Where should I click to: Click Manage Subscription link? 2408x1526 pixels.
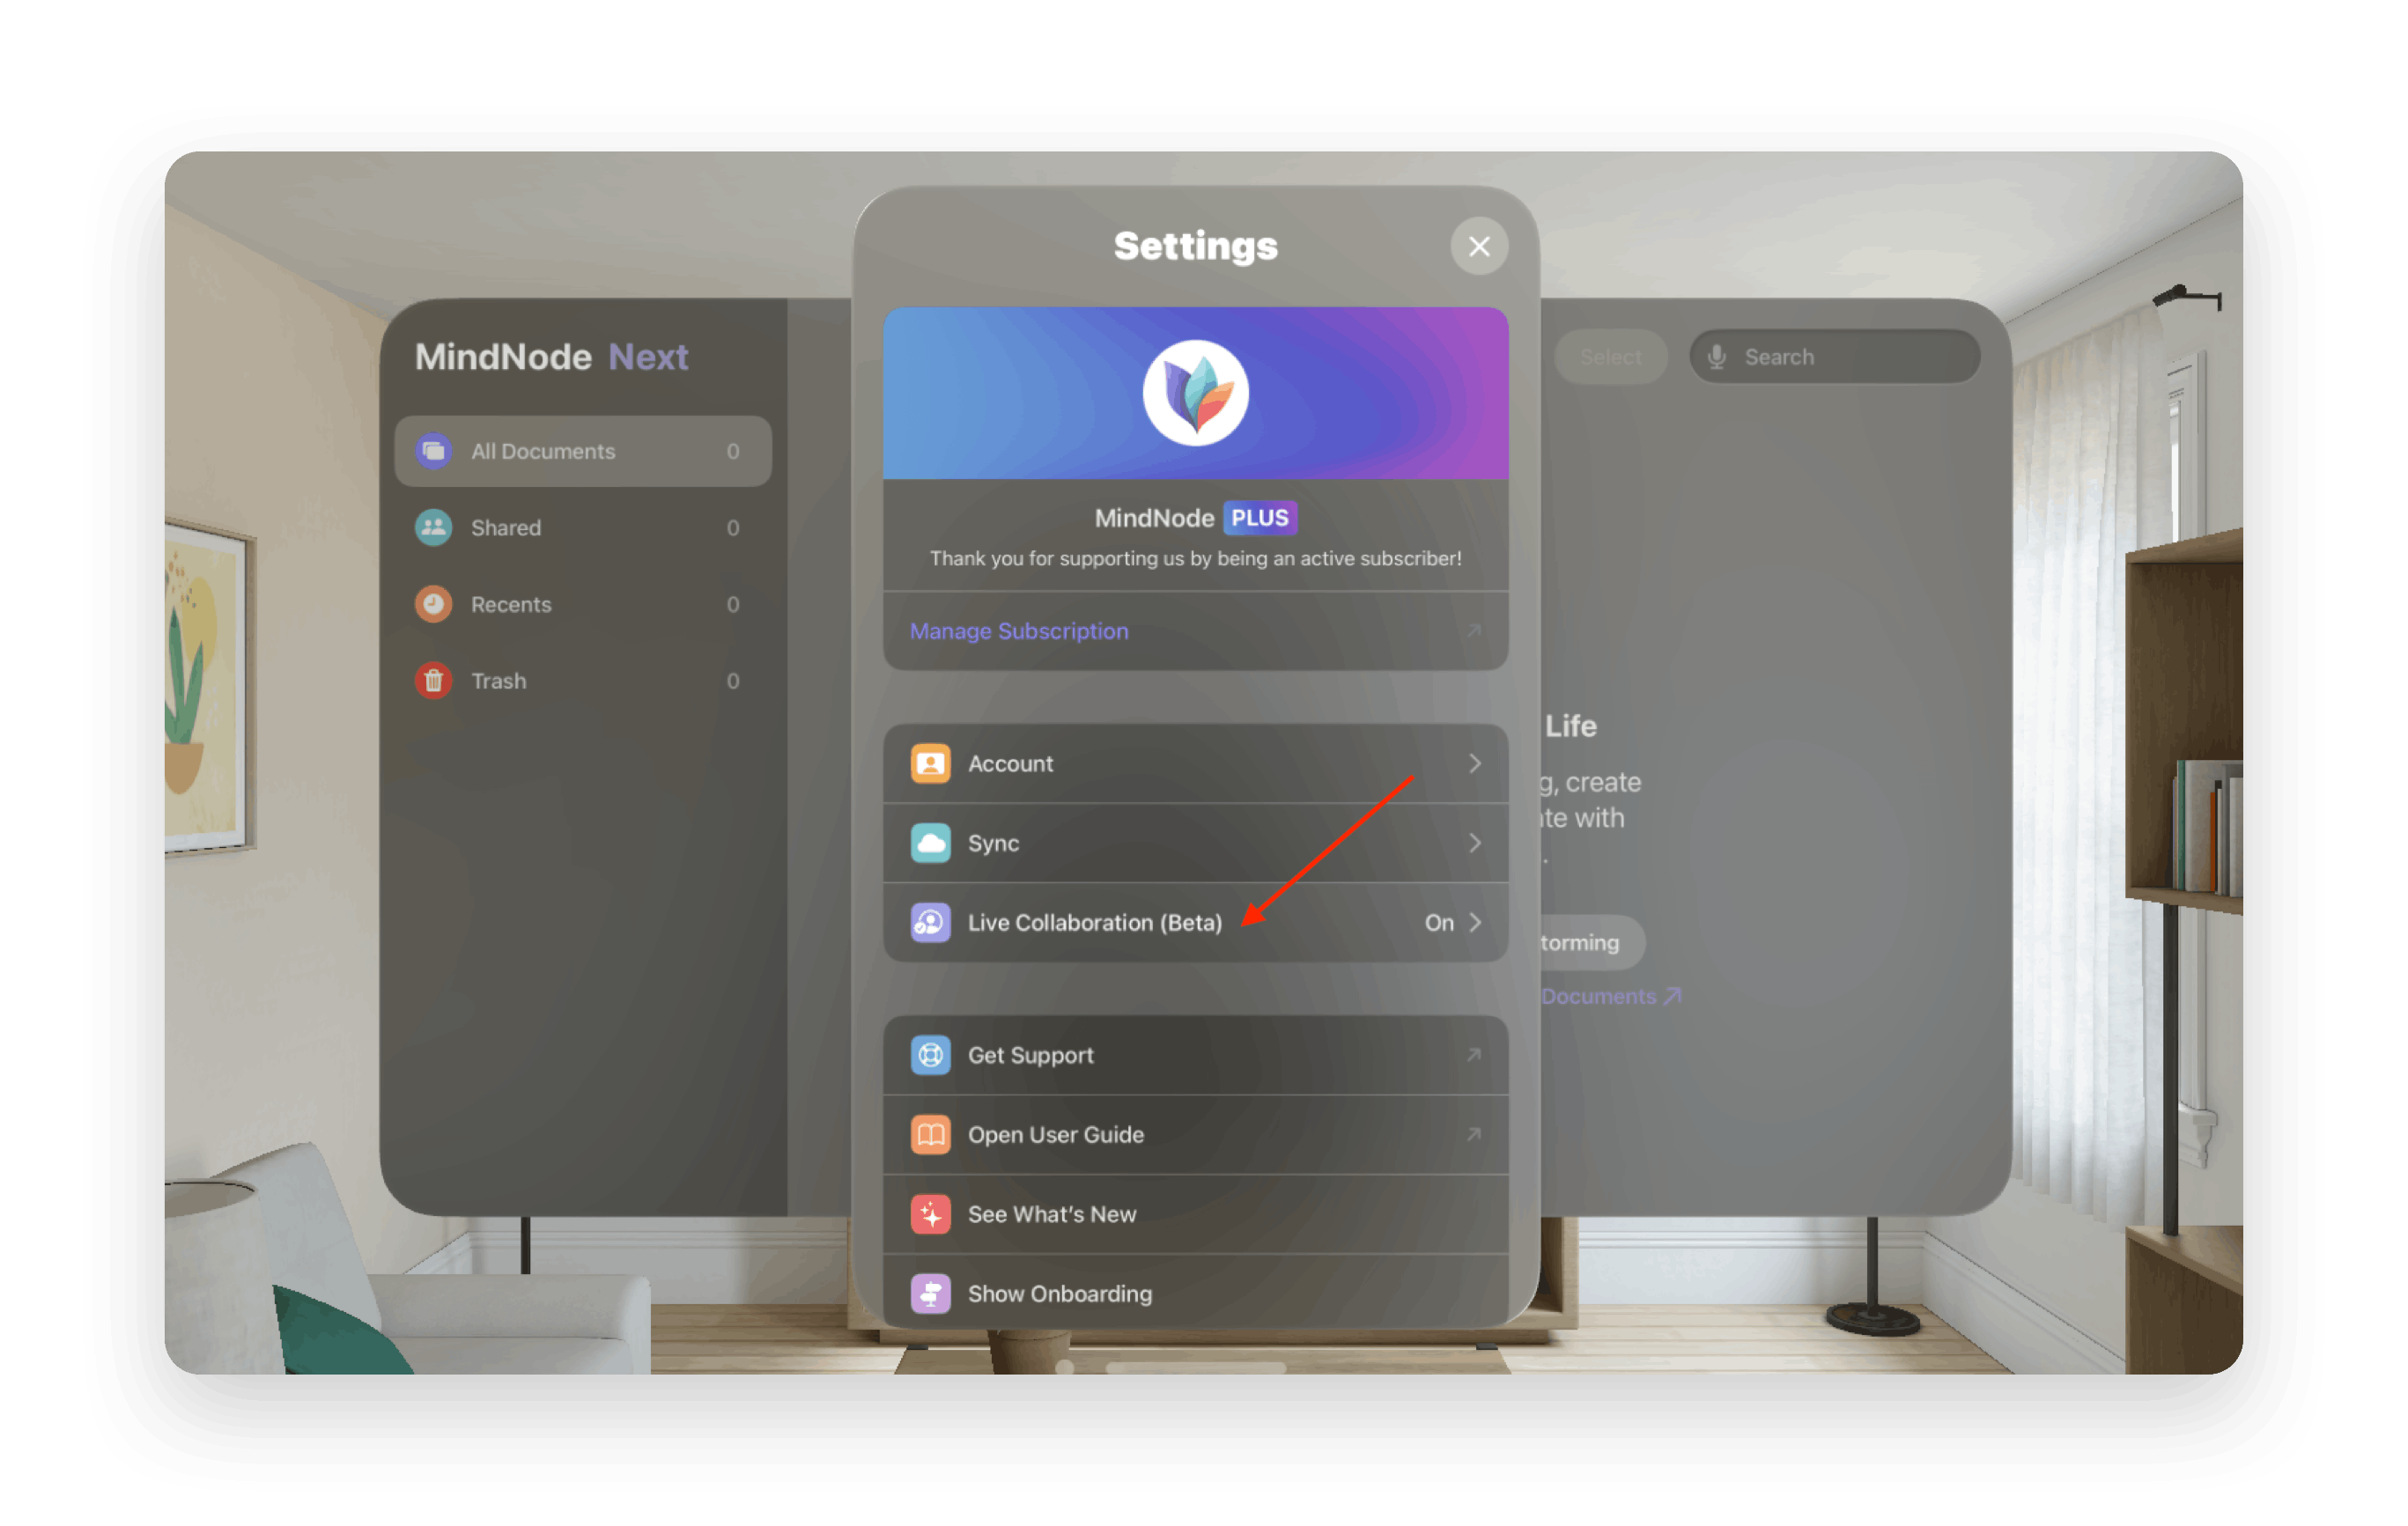pos(1020,626)
